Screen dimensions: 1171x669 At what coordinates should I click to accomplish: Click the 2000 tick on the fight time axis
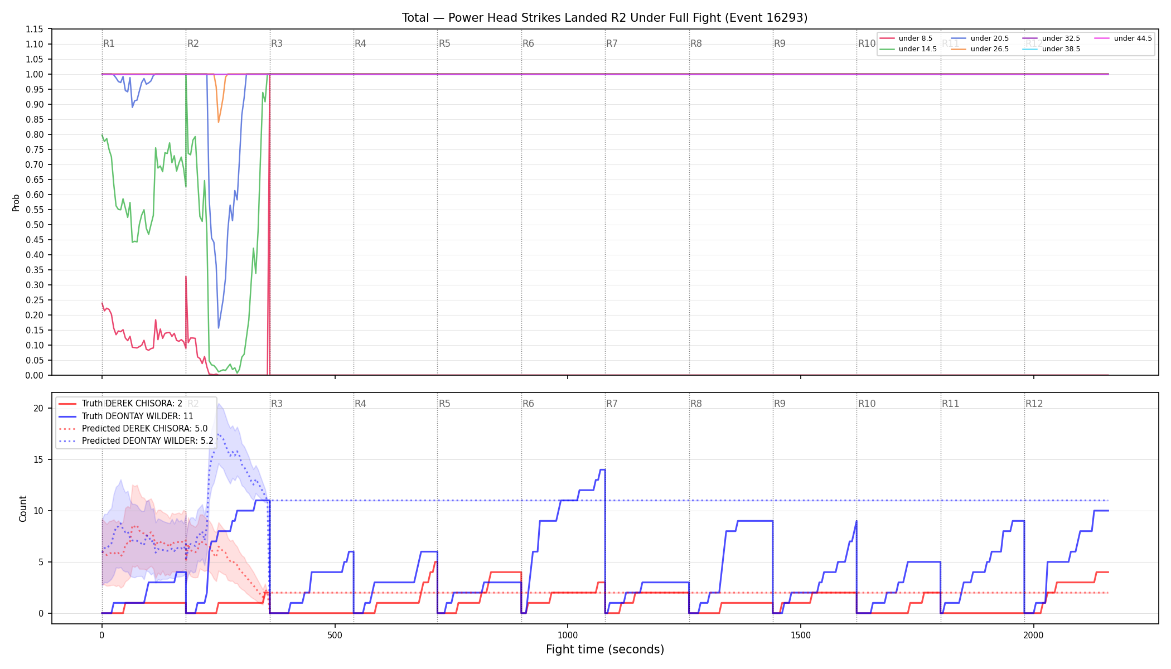click(1034, 635)
